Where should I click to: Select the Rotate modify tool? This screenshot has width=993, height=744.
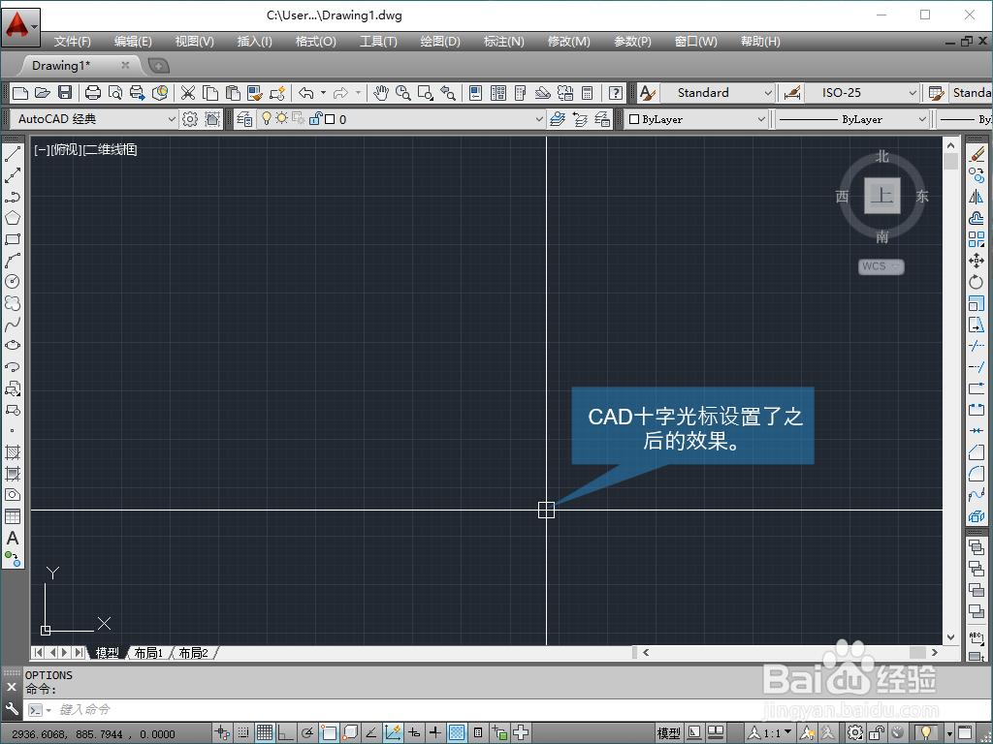(977, 282)
